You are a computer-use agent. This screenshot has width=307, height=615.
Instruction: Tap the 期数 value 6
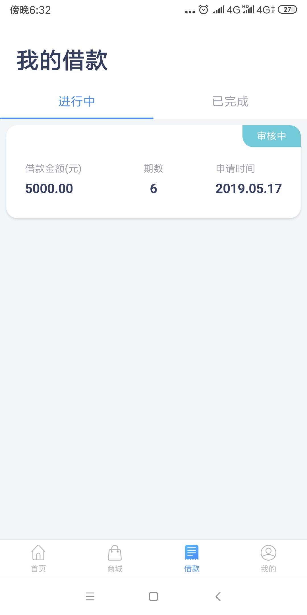click(153, 188)
